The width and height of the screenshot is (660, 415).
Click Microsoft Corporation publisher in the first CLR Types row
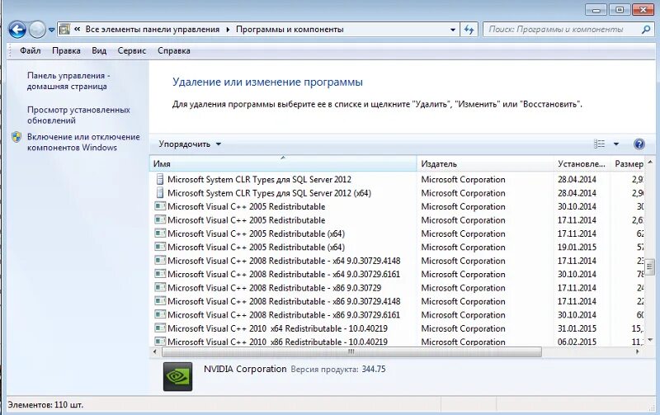pos(463,179)
